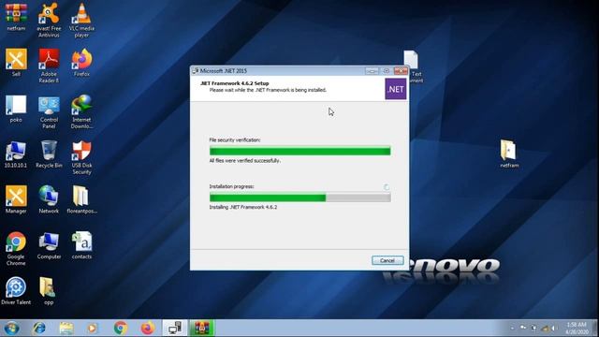Open Chrome from the taskbar
Screen dimensions: 599x337
coord(121,329)
